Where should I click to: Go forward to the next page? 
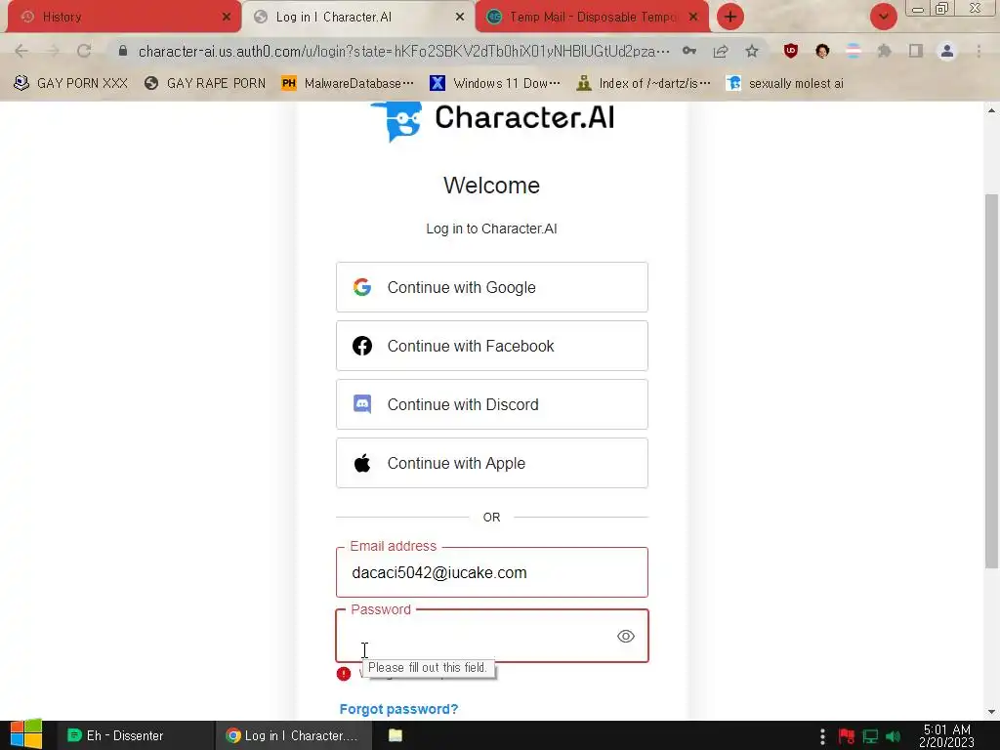coord(53,51)
